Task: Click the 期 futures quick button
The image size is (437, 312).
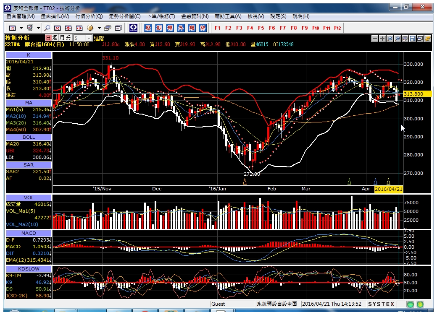Action: click(x=159, y=28)
